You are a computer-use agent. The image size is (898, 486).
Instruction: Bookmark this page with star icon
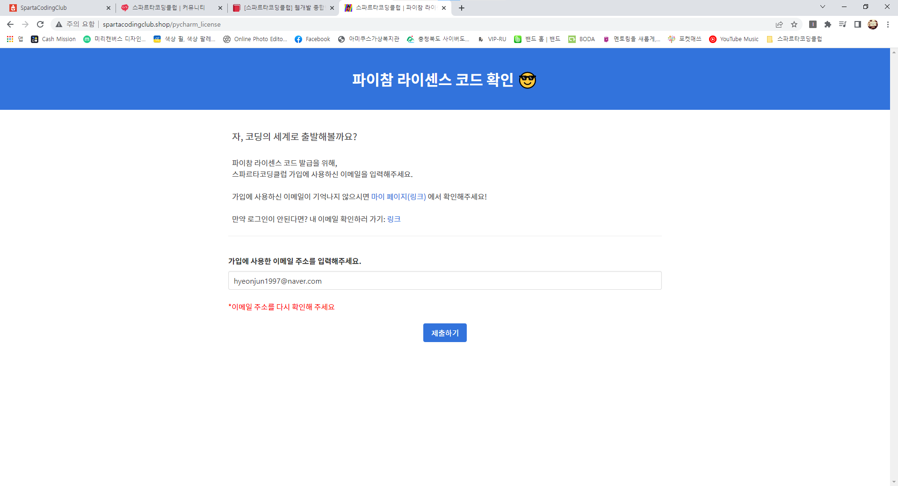pyautogui.click(x=794, y=24)
